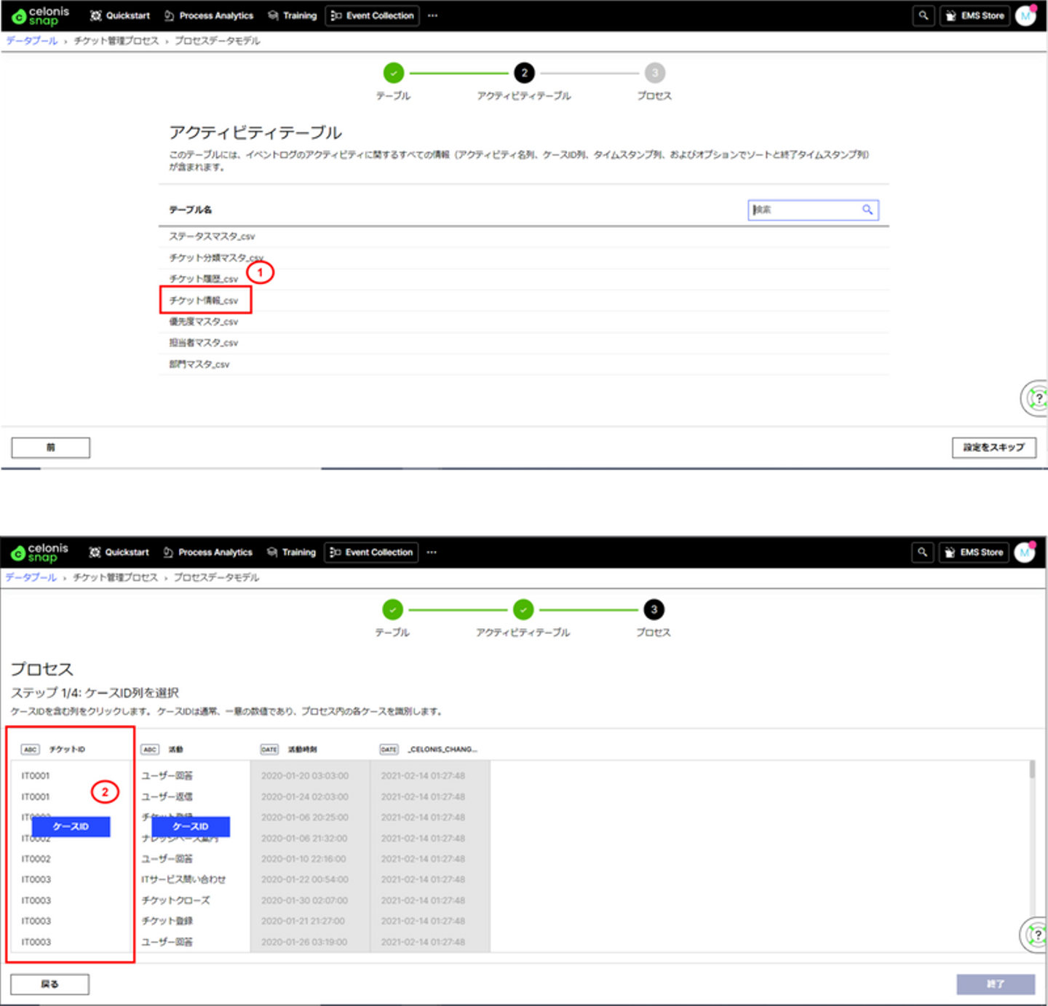The width and height of the screenshot is (1048, 1006).
Task: Click the completed アクティビティテーブル step check on プロセス screen
Action: tap(523, 609)
